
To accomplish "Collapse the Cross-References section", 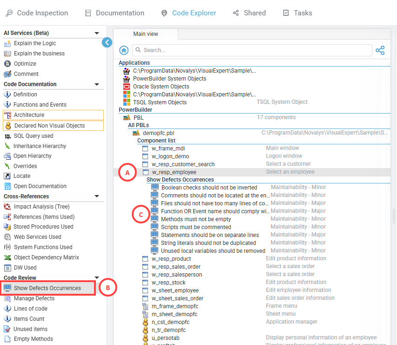I will (x=96, y=196).
